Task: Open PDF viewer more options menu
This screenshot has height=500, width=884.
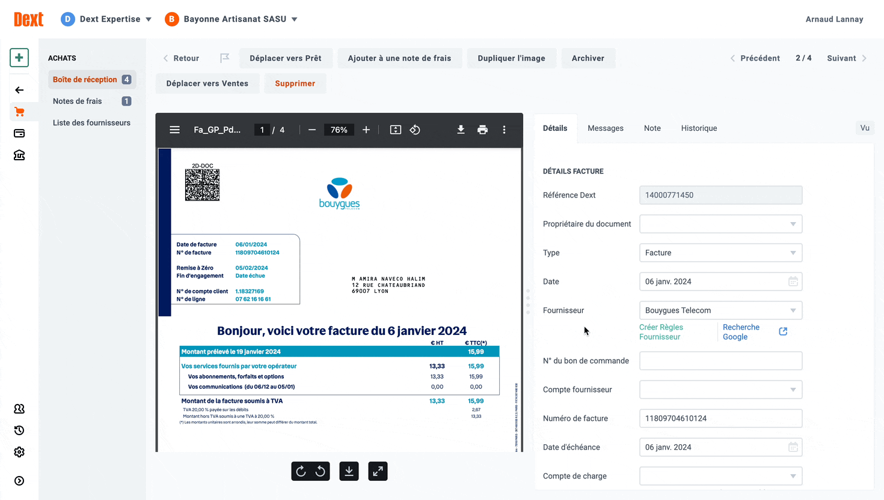Action: pyautogui.click(x=504, y=130)
